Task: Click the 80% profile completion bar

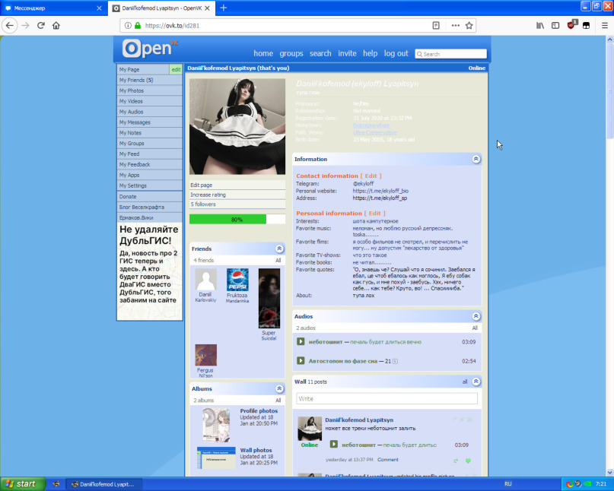Action: 237,219
